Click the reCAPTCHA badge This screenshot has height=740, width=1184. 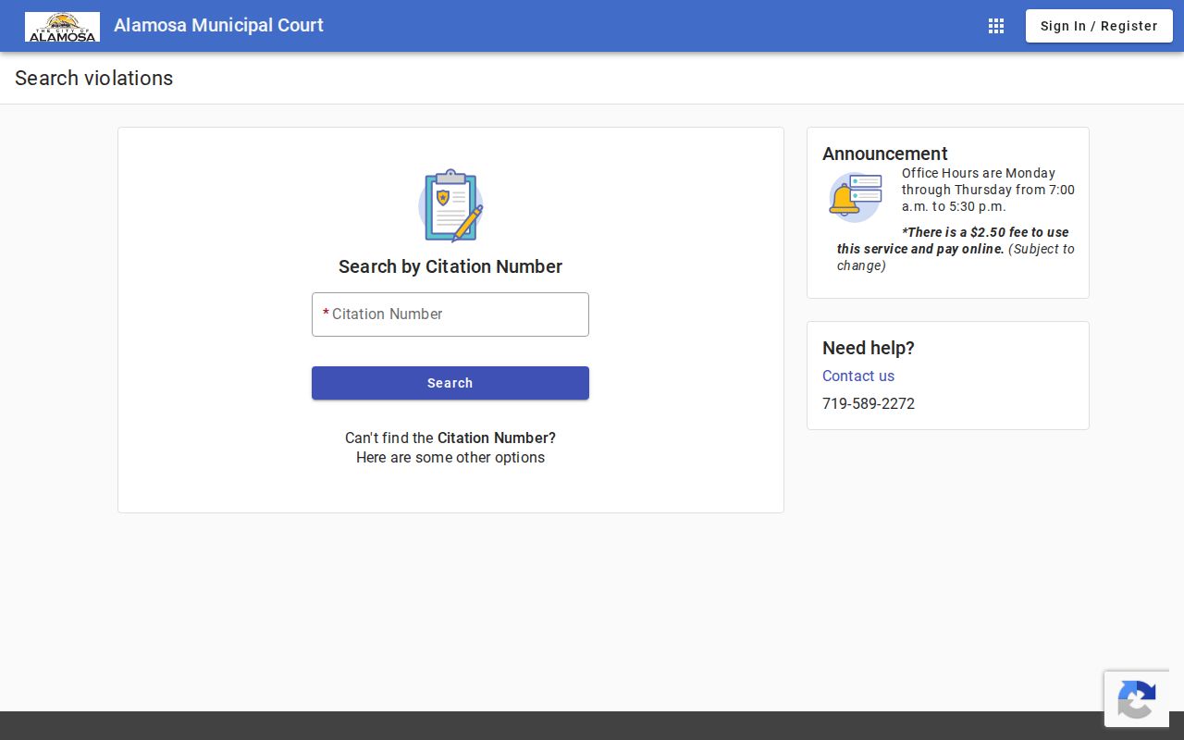(x=1137, y=699)
